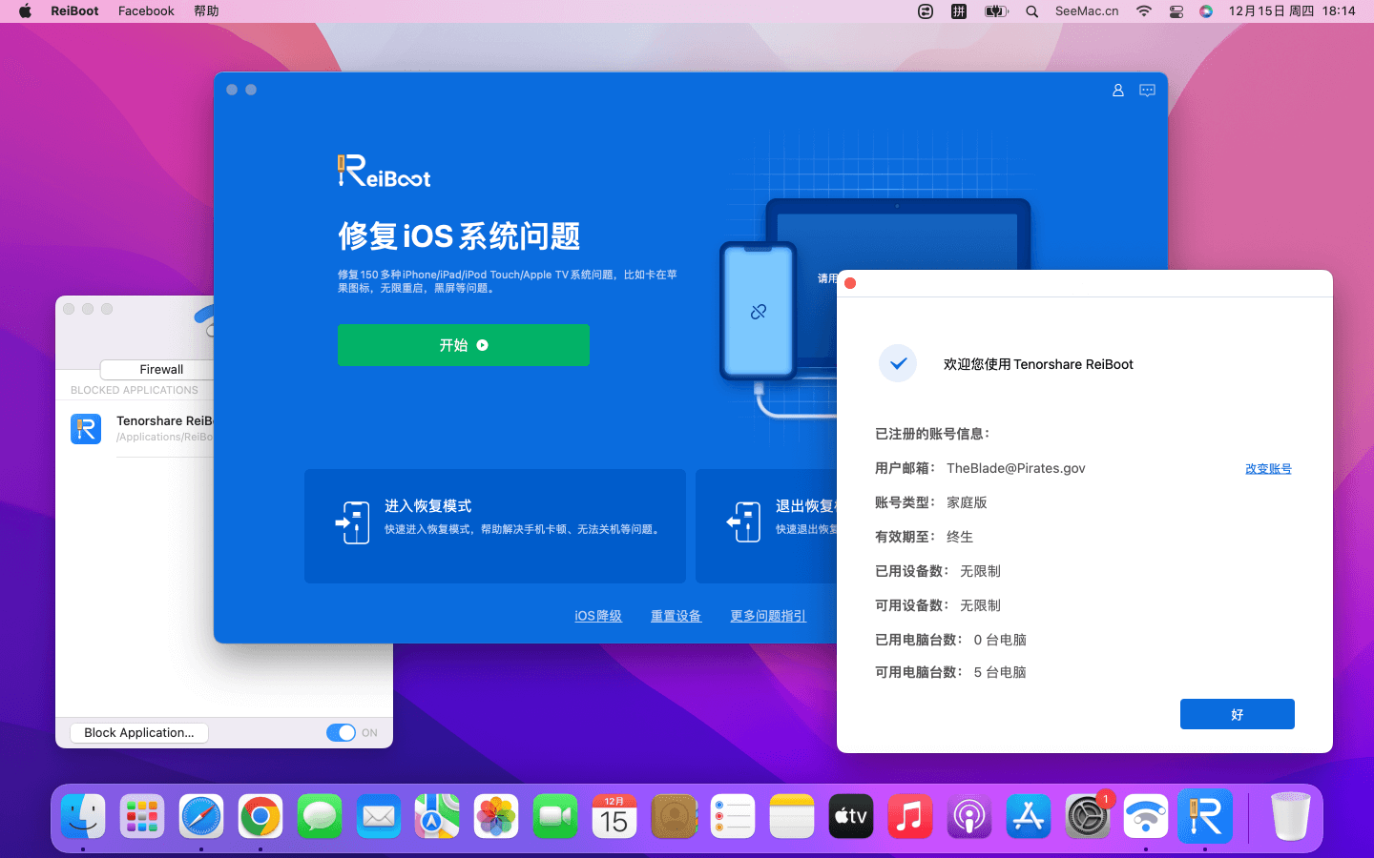Viewport: 1374px width, 858px height.
Task: Click the 家庭版 account type value
Action: 967,502
